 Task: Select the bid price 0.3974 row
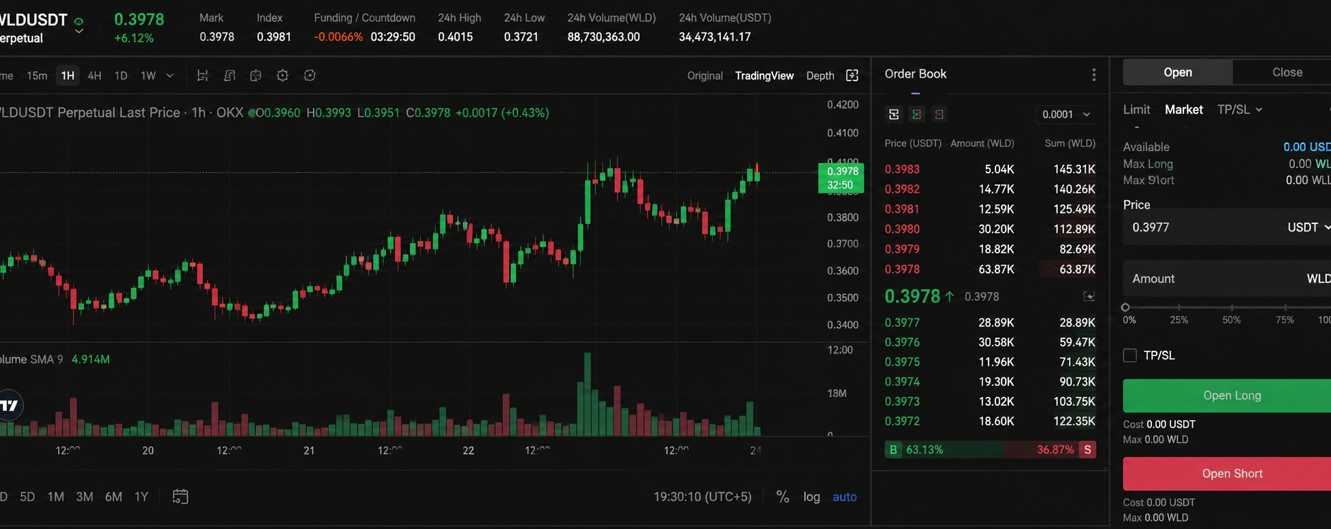[x=990, y=382]
